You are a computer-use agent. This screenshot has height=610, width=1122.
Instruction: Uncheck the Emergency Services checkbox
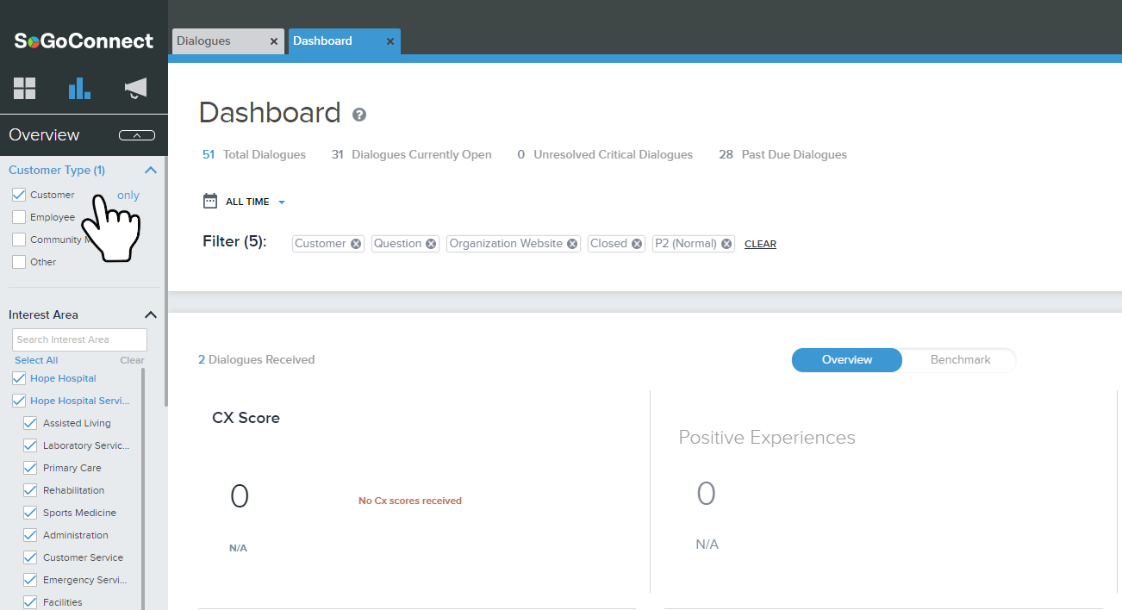coord(30,580)
